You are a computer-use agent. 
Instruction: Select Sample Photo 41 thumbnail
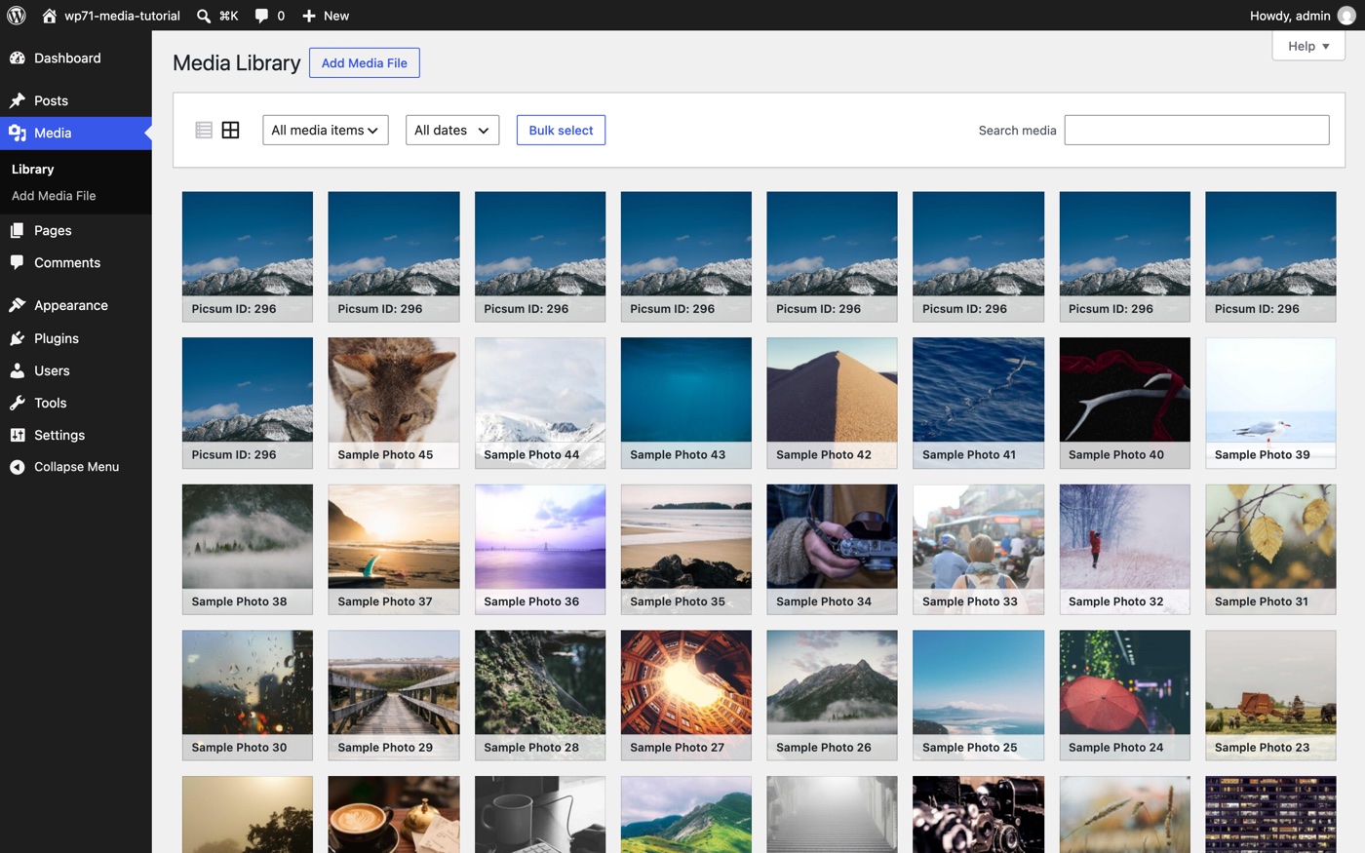point(979,403)
